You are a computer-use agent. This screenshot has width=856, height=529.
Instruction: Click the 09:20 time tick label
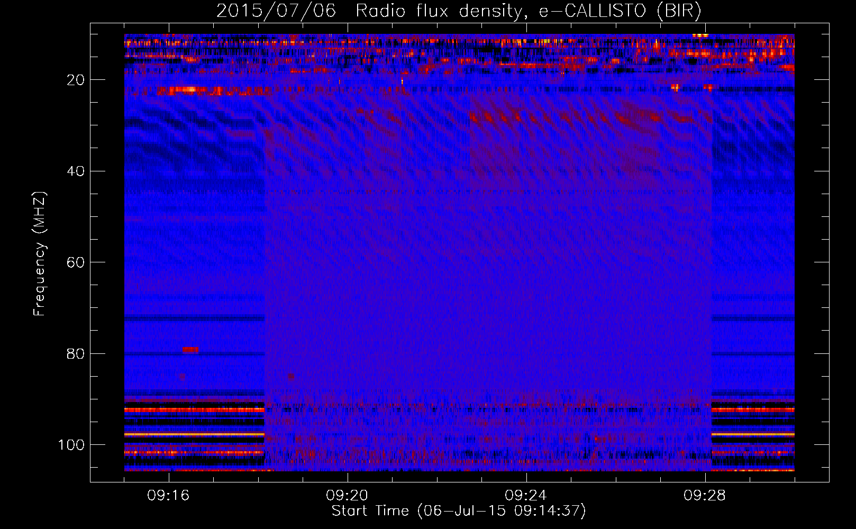pyautogui.click(x=347, y=496)
